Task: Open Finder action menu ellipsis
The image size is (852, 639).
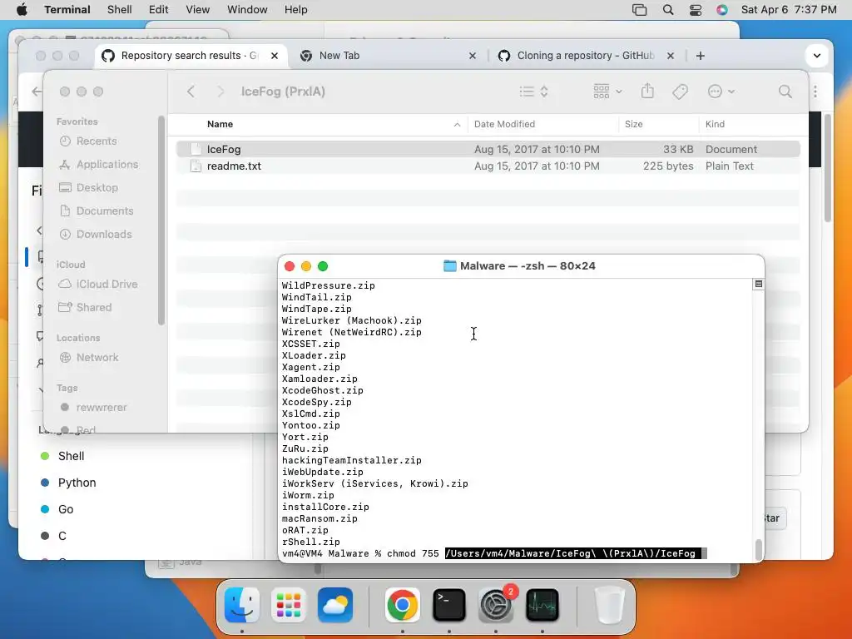Action: [721, 92]
